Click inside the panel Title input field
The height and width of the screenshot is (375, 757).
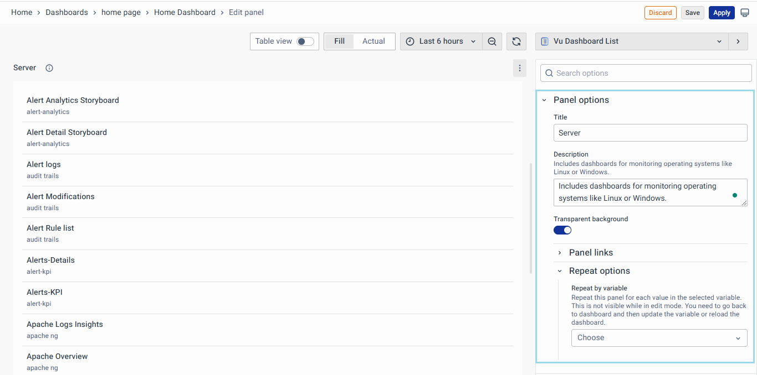650,133
